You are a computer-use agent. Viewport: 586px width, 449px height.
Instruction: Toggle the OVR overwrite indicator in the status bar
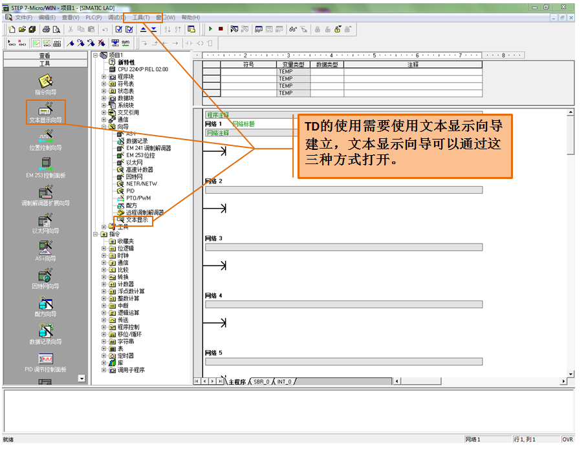pos(567,439)
